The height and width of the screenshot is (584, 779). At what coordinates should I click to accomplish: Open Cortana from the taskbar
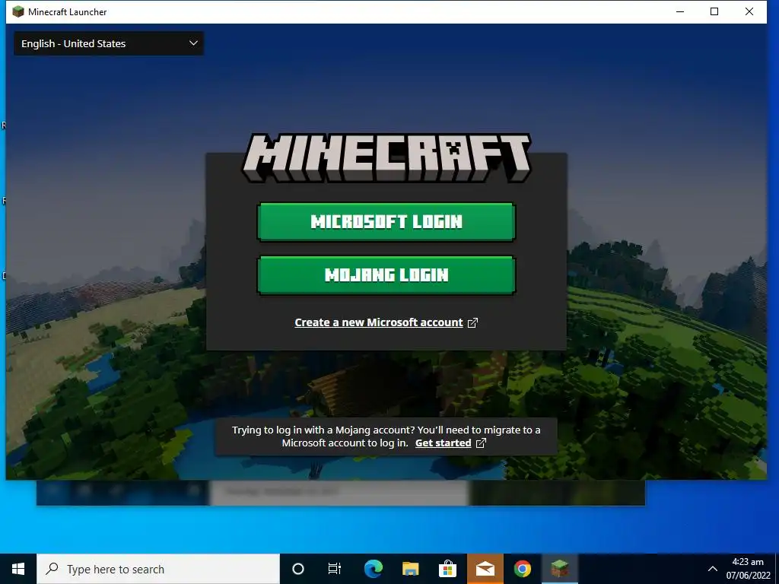pyautogui.click(x=298, y=569)
